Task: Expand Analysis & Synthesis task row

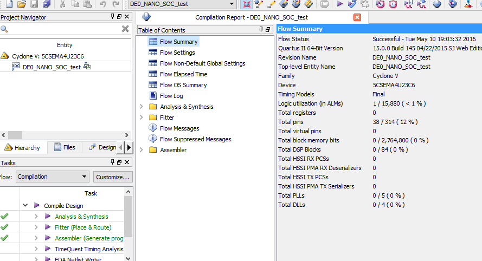Action: (x=36, y=216)
